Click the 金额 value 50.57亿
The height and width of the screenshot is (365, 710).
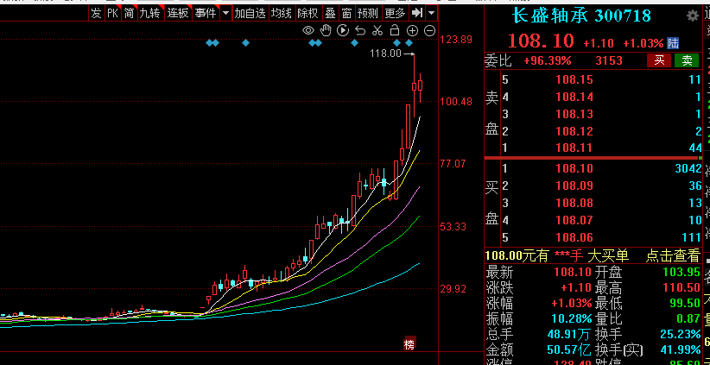[x=568, y=350]
